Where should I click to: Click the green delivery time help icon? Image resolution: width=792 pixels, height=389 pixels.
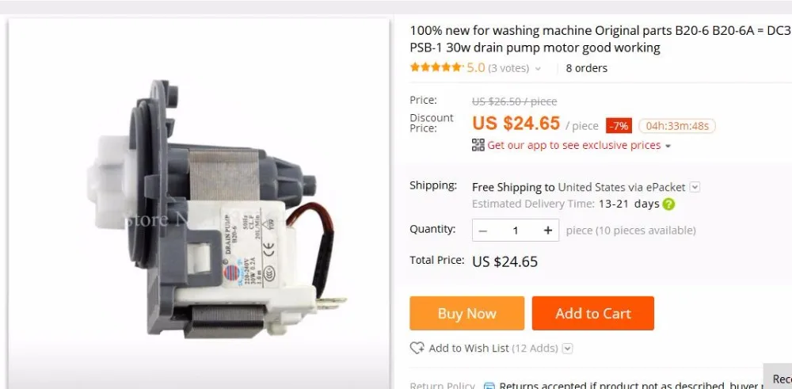click(x=668, y=204)
